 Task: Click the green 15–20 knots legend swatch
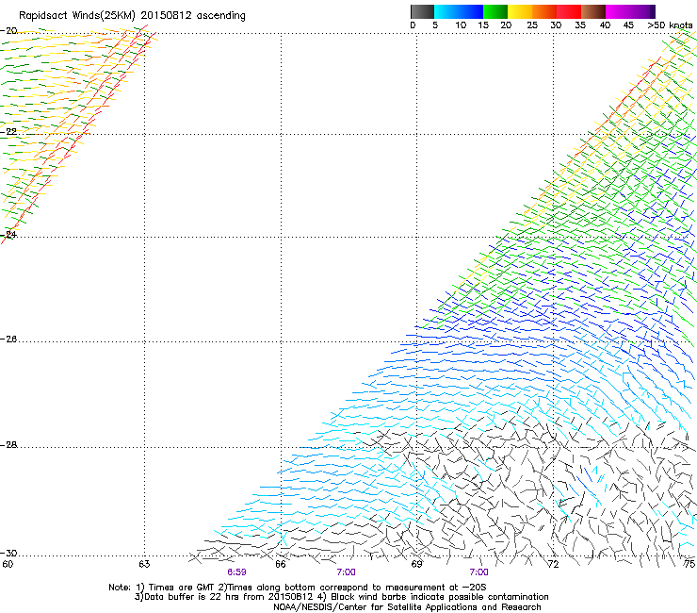pos(495,11)
